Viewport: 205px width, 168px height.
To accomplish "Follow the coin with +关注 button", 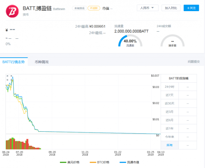I will point(191,8).
